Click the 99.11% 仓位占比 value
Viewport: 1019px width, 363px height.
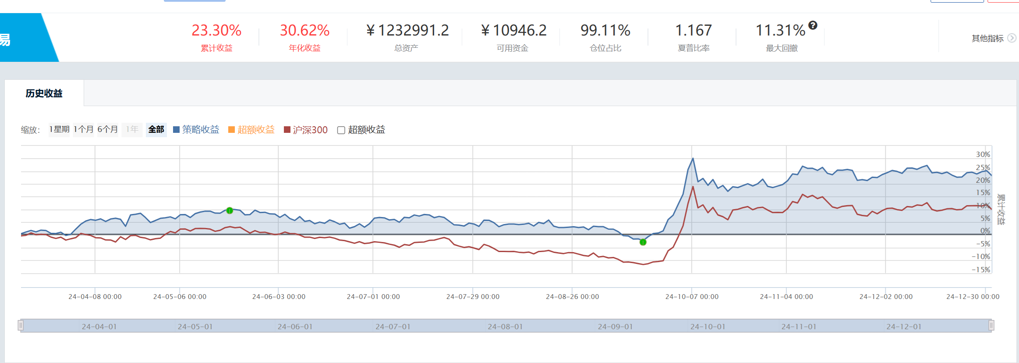pyautogui.click(x=605, y=30)
